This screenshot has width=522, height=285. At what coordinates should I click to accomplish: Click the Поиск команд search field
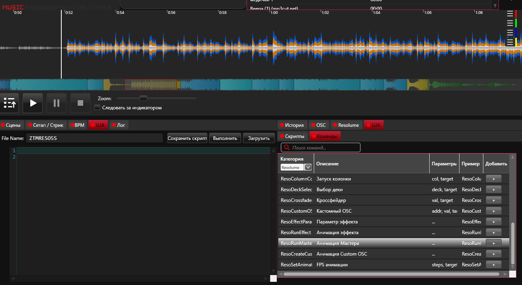(321, 147)
